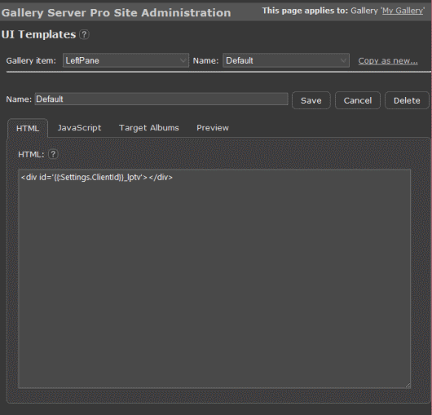Click the UI Templates page heading

(x=38, y=35)
